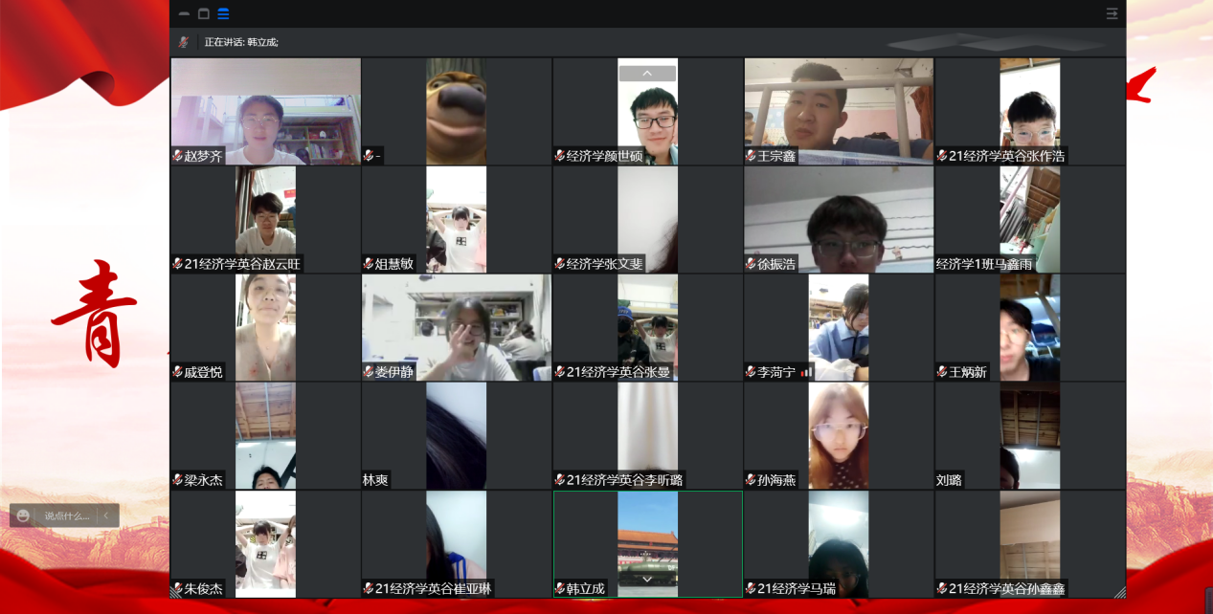1213x614 pixels.
Task: Click the microphone icon beside 韩立成
Action: (560, 589)
